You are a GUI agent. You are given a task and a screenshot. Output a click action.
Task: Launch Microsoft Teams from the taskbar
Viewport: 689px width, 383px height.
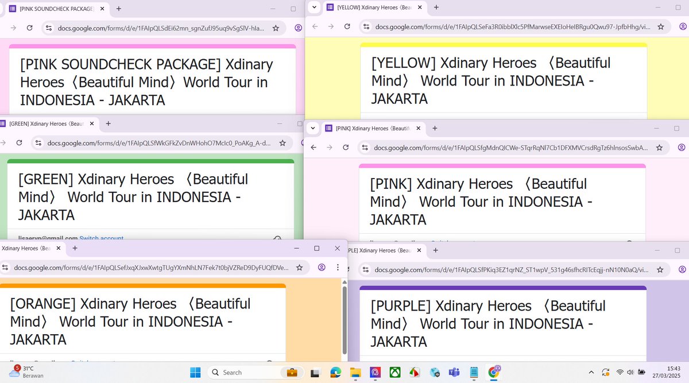454,372
